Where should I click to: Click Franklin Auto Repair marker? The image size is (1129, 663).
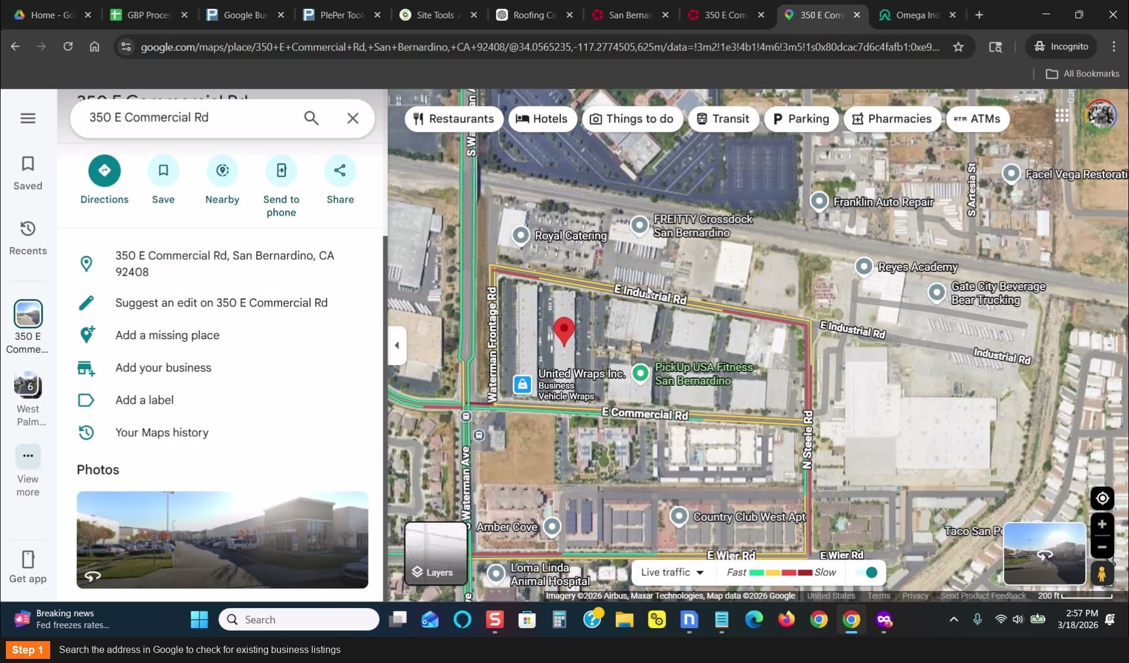[818, 201]
